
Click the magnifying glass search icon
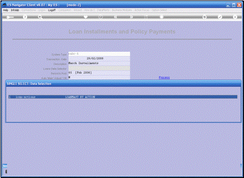[40, 17]
